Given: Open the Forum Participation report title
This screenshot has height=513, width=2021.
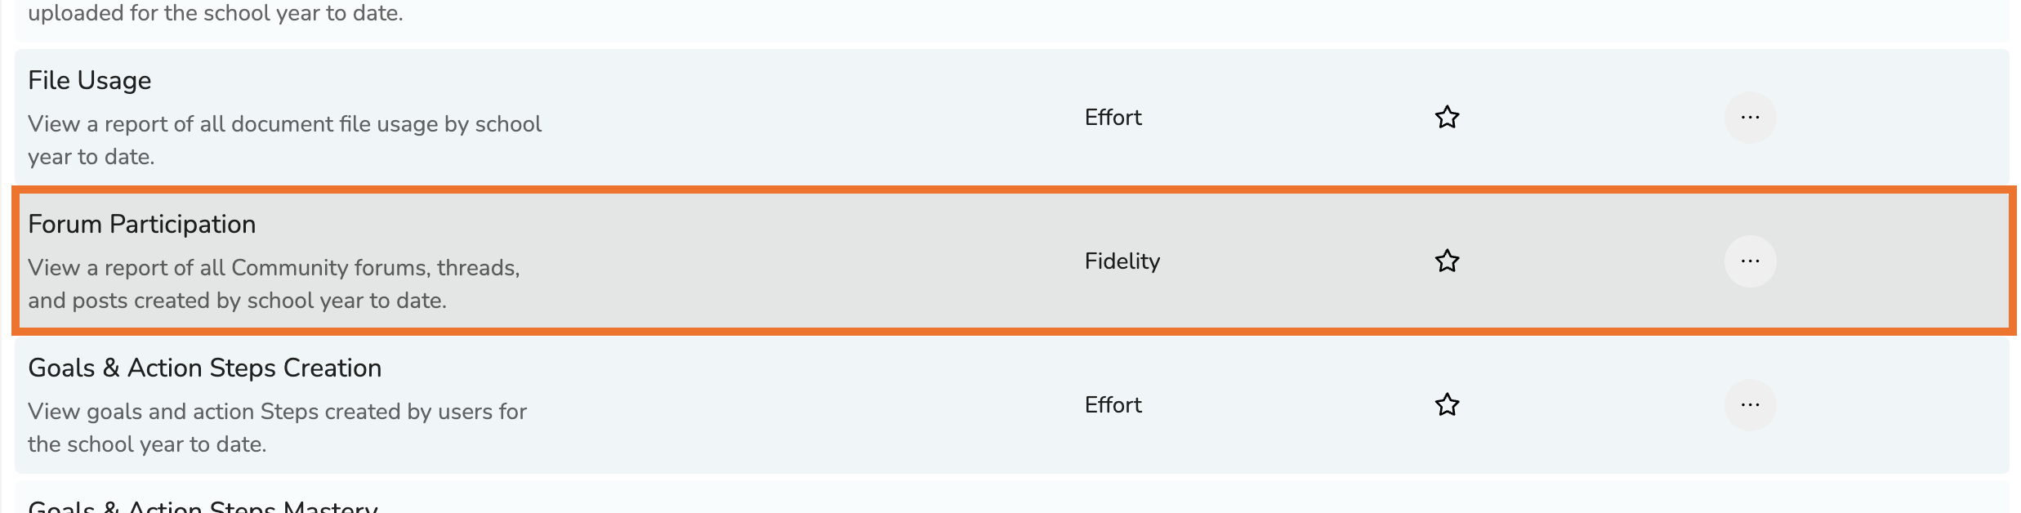Looking at the screenshot, I should [142, 224].
